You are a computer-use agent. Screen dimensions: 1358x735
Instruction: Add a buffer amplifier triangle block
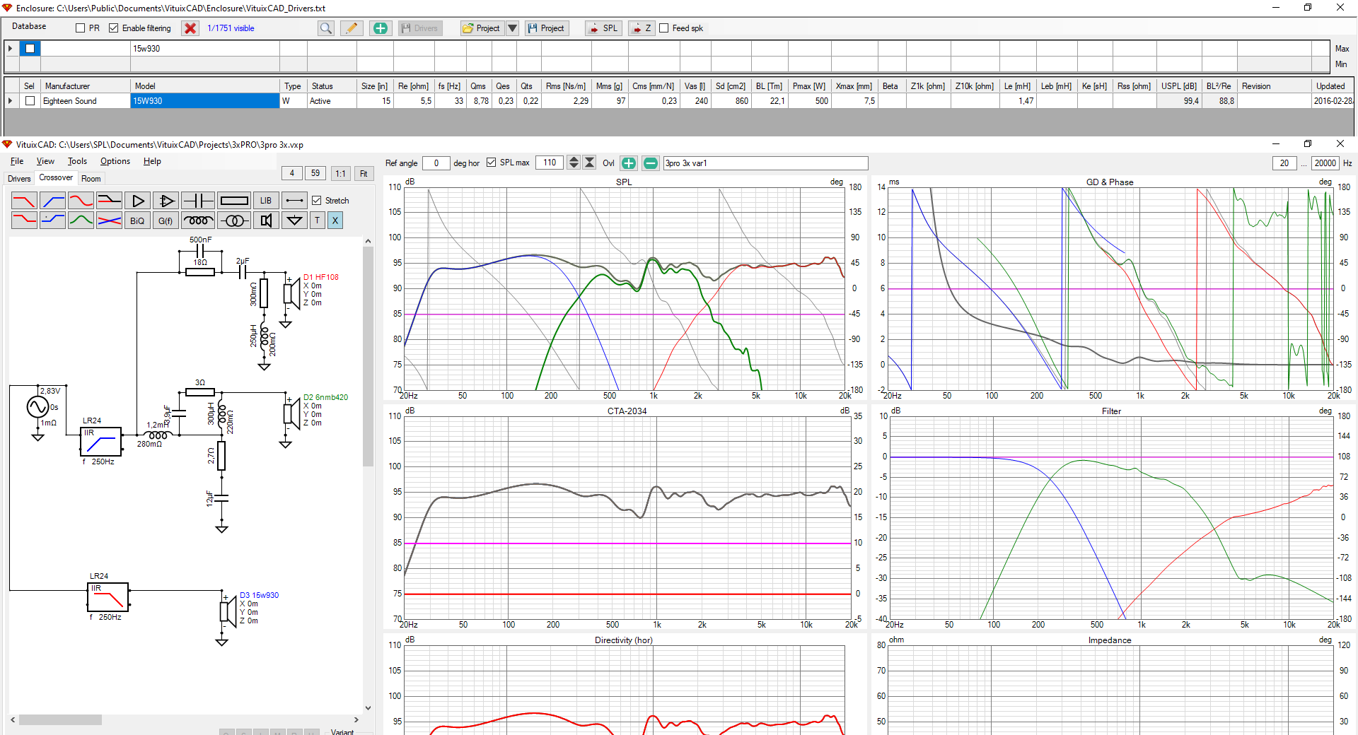[138, 201]
